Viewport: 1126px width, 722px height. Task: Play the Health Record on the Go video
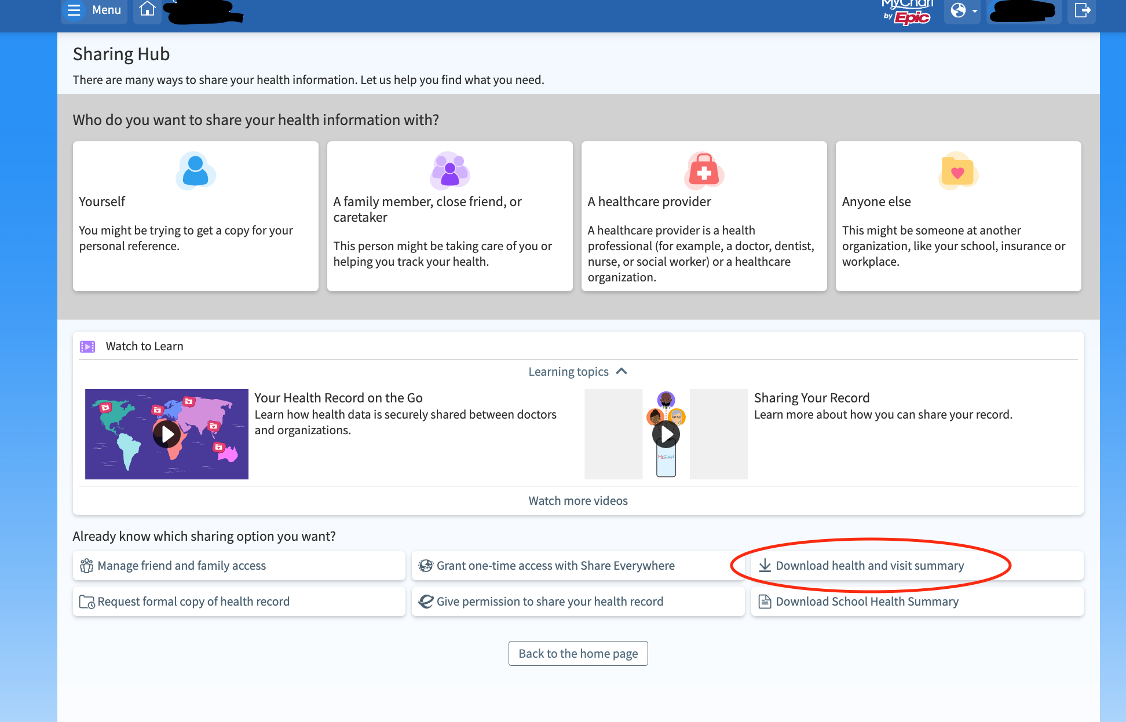167,434
